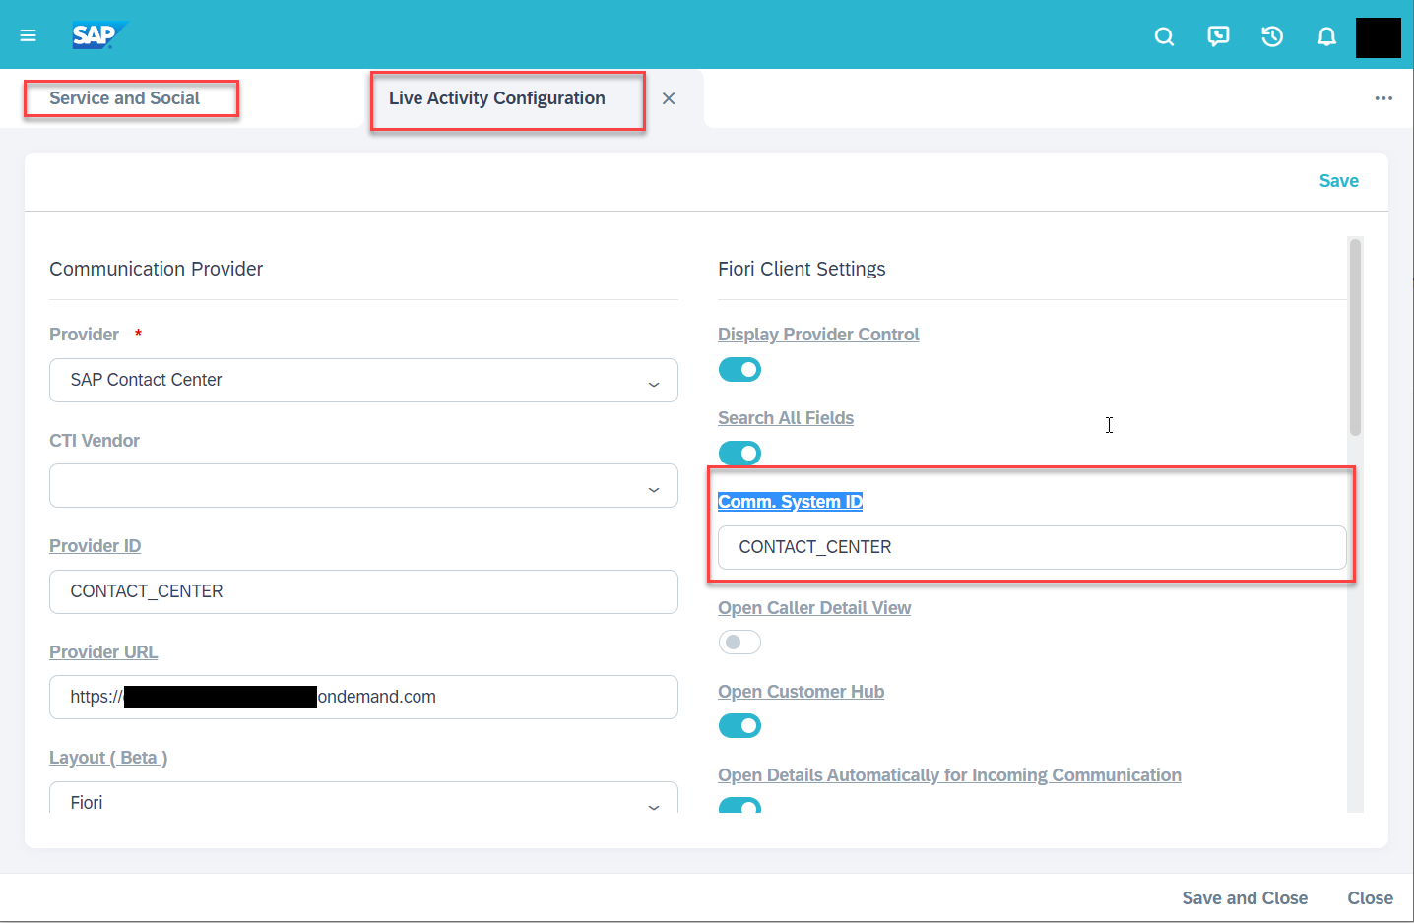Open the search icon in header

tap(1164, 36)
